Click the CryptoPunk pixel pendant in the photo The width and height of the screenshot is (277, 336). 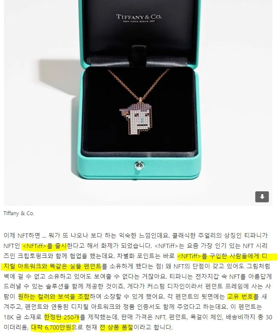pyautogui.click(x=137, y=118)
